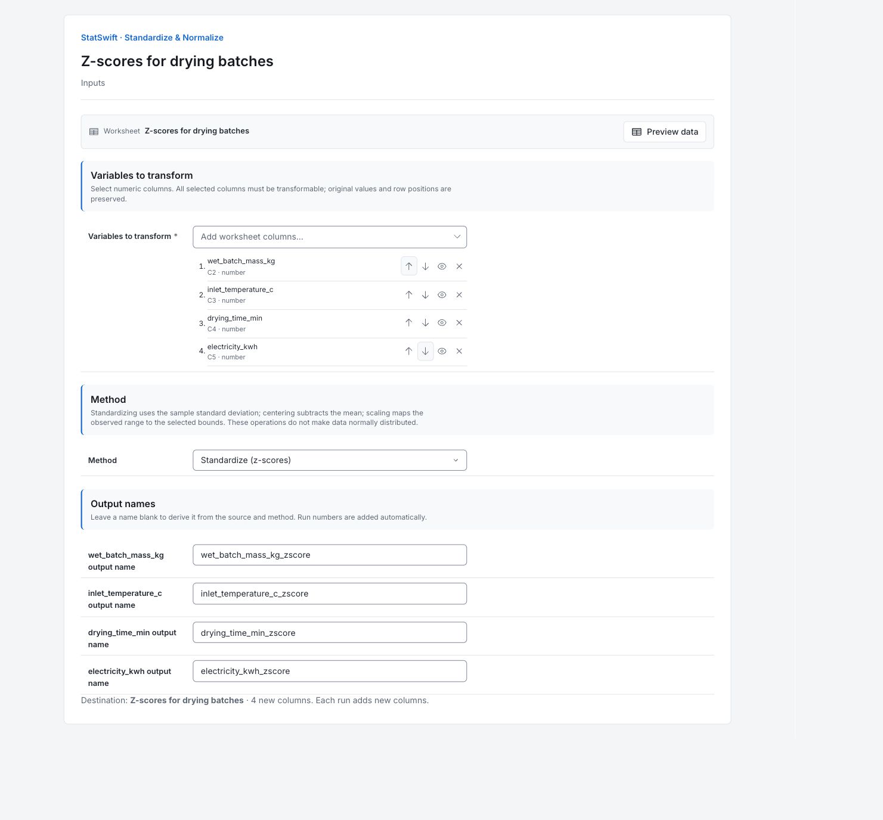883x820 pixels.
Task: Remove electricity_kwh from variables
Action: [459, 351]
